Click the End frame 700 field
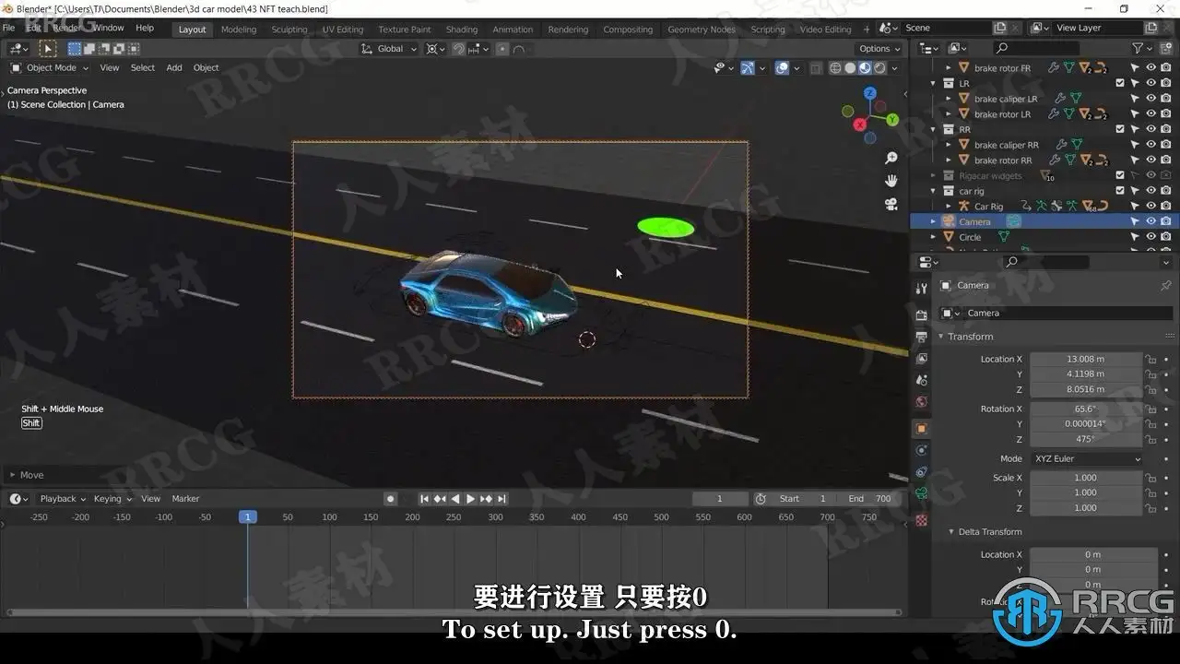1180x664 pixels. (869, 499)
